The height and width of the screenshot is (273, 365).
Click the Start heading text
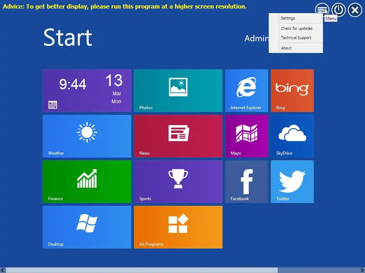[68, 38]
